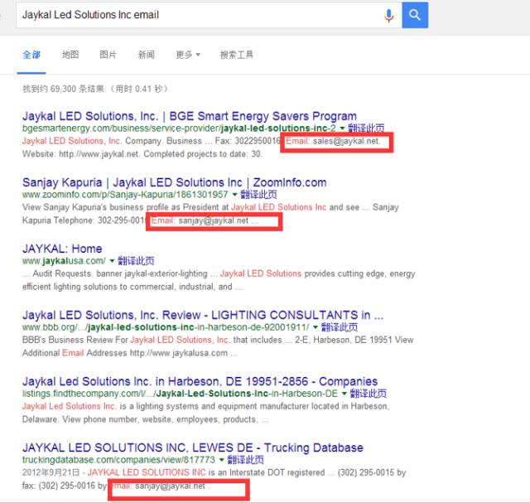Switch to the 新闻 tab

(x=147, y=55)
